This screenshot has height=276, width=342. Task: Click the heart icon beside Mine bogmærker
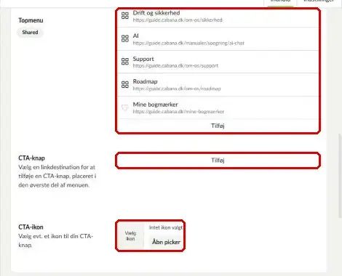[x=124, y=107]
